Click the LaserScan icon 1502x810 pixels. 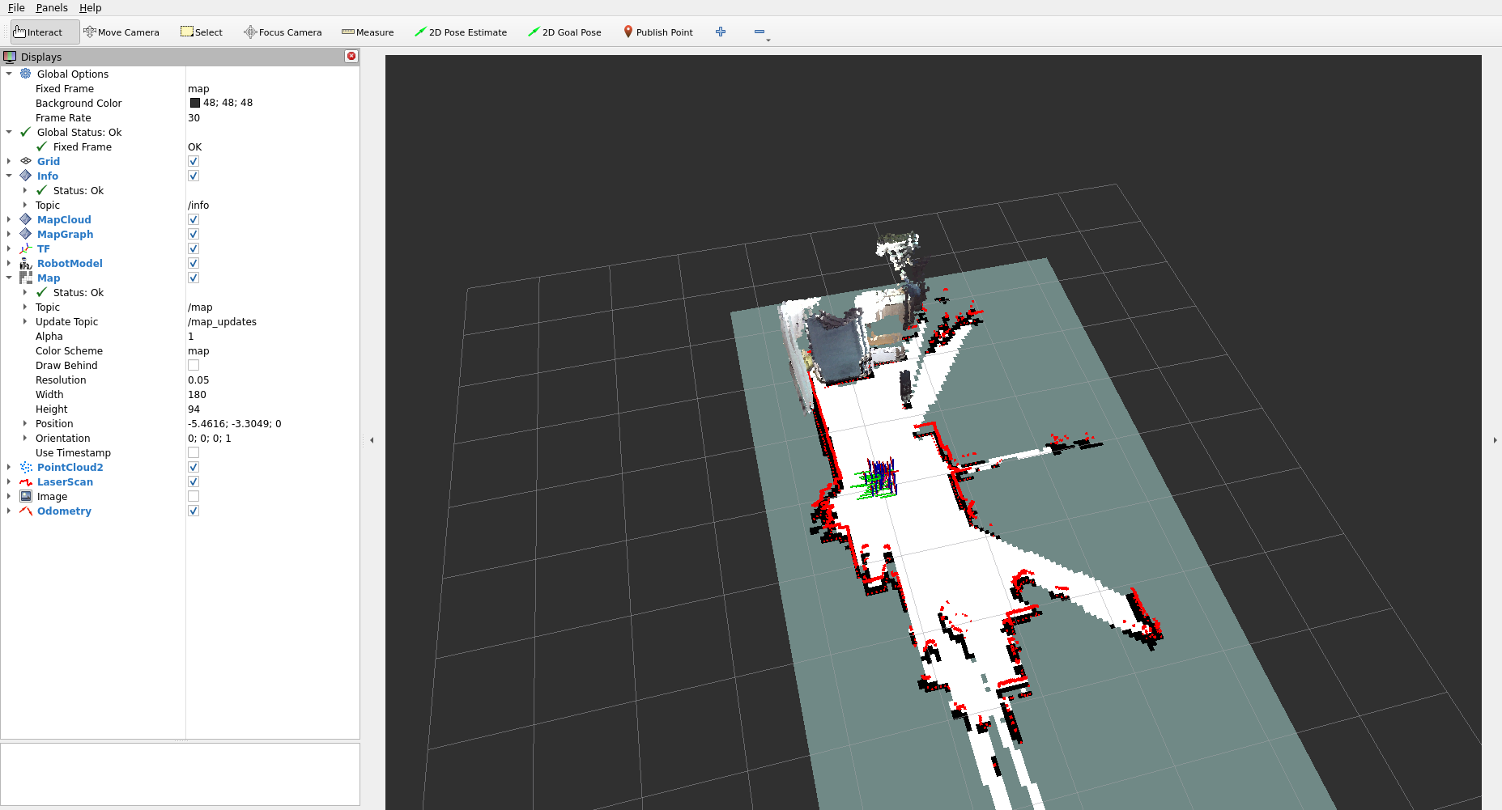click(x=26, y=481)
